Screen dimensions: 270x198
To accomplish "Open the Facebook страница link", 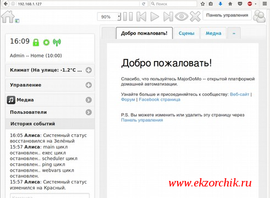I will click(159, 100).
